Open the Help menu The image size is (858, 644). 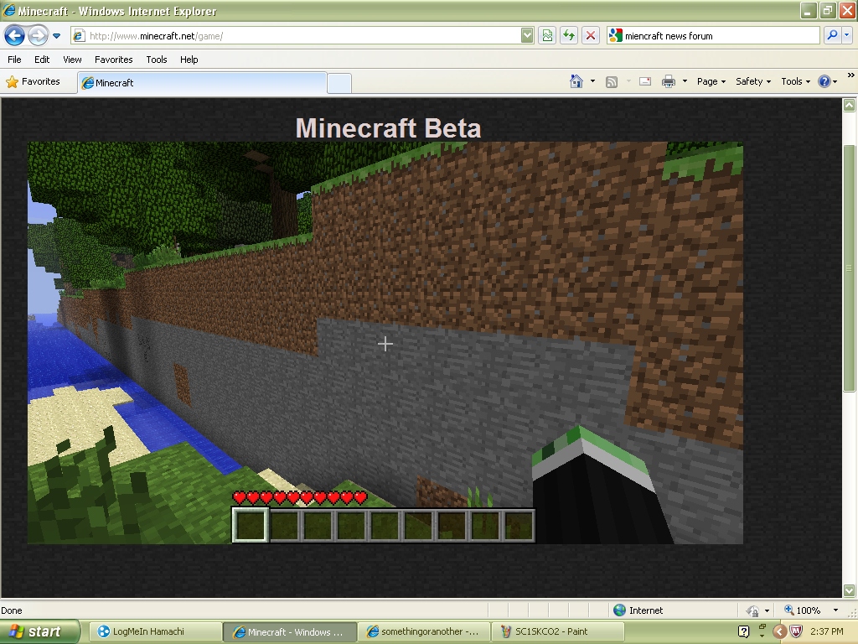click(x=189, y=60)
